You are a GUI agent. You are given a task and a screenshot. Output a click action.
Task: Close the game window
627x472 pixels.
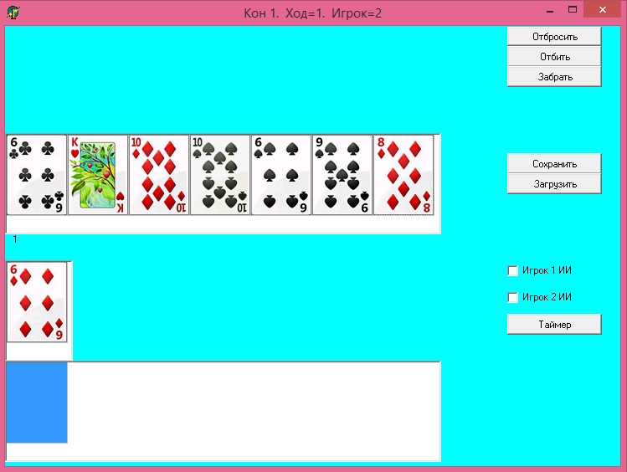(602, 9)
